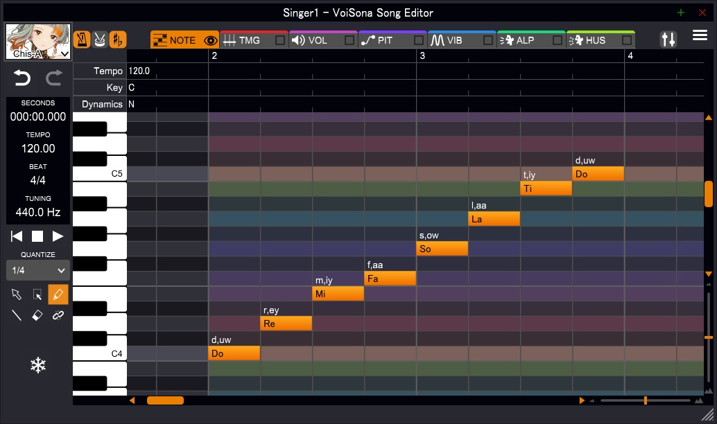Click horizontal scroll right arrow
This screenshot has height=424, width=717.
pos(582,400)
